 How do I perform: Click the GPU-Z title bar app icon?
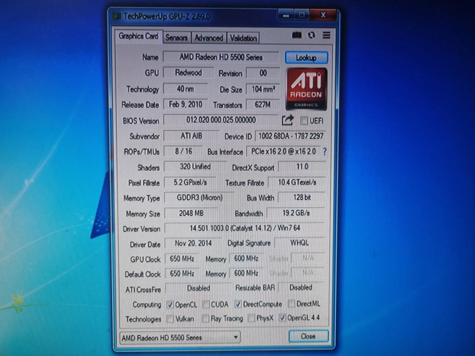click(116, 16)
